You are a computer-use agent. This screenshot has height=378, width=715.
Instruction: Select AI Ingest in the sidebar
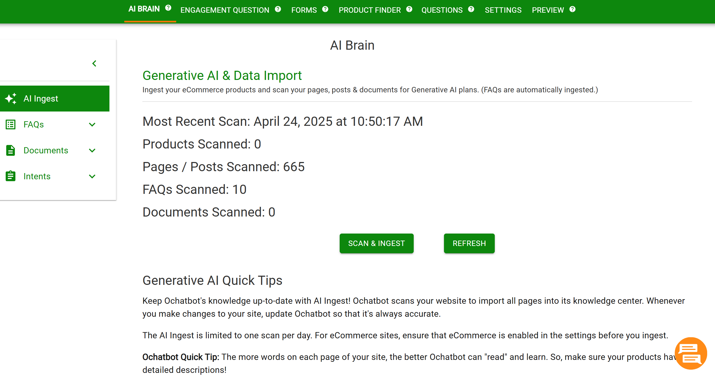tap(55, 99)
